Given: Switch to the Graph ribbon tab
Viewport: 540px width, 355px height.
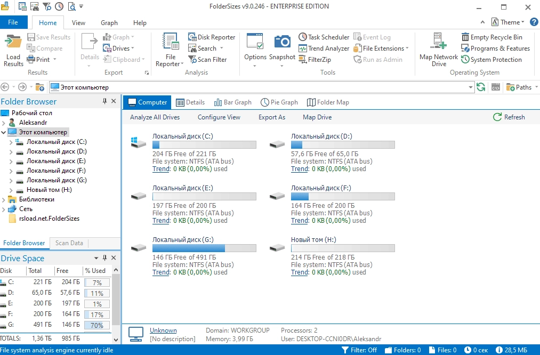Looking at the screenshot, I should tap(109, 23).
